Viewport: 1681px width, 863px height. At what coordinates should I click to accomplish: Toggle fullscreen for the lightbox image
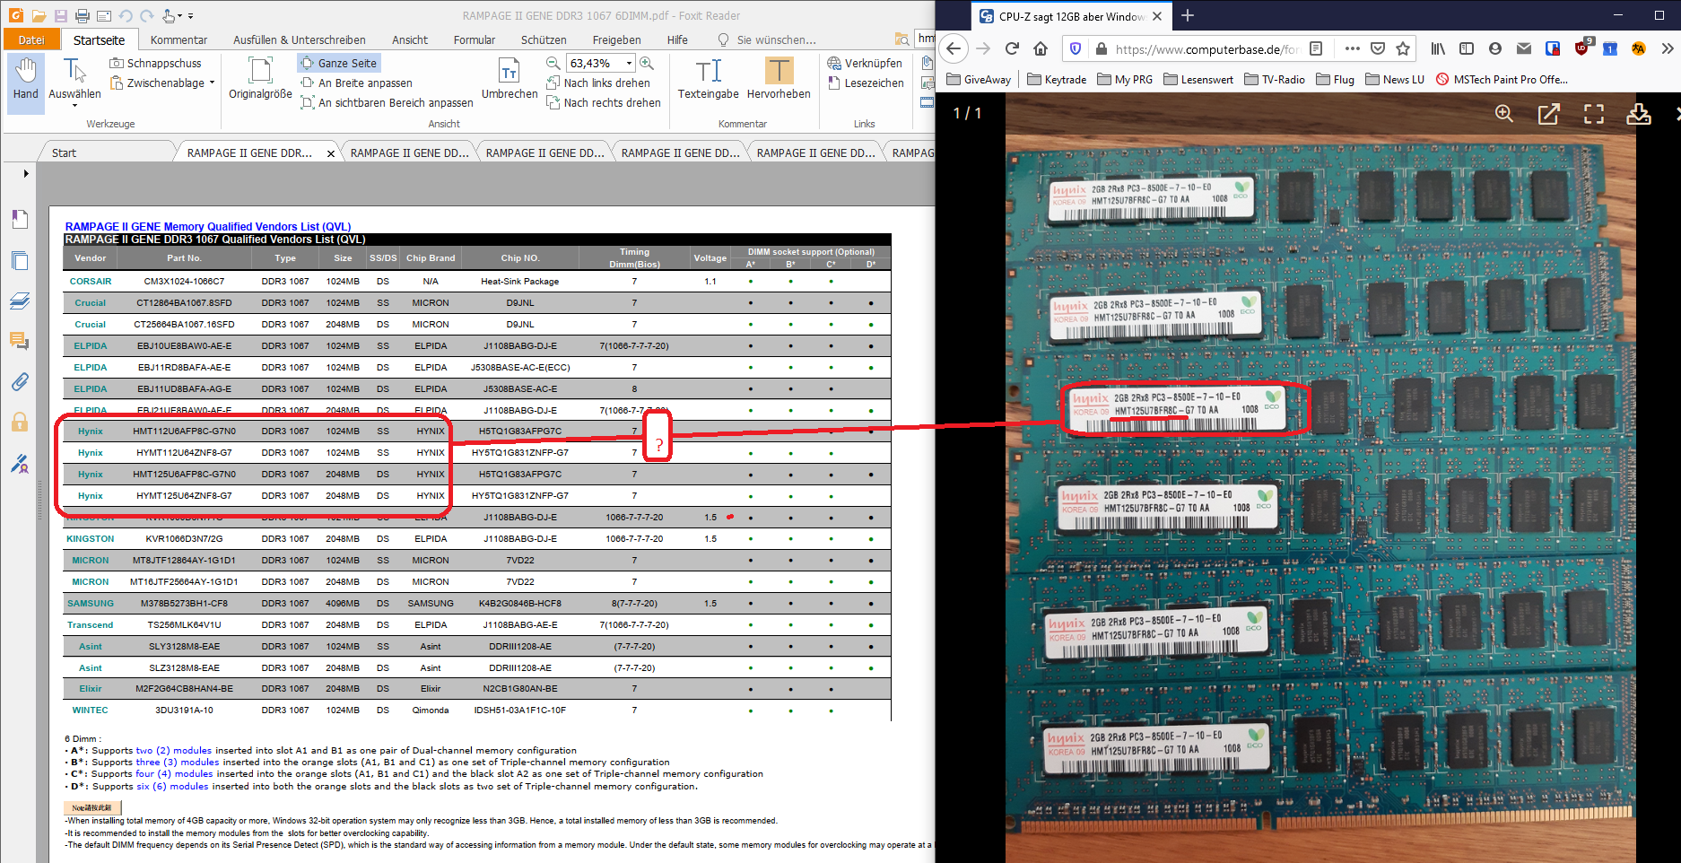coord(1594,113)
